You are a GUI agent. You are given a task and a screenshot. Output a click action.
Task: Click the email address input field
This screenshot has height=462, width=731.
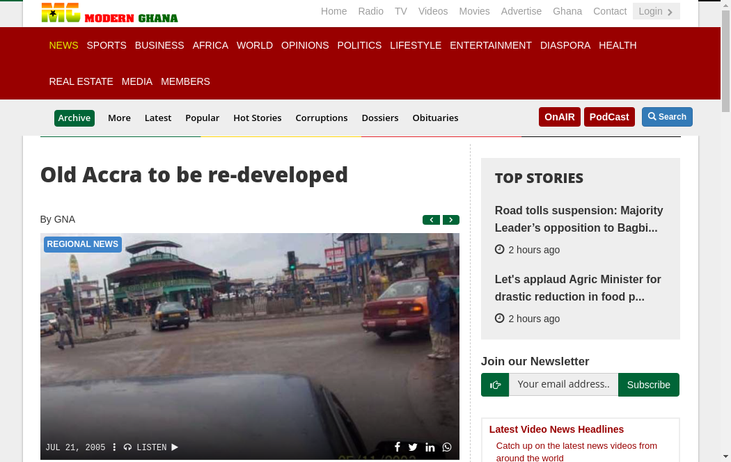pyautogui.click(x=563, y=385)
